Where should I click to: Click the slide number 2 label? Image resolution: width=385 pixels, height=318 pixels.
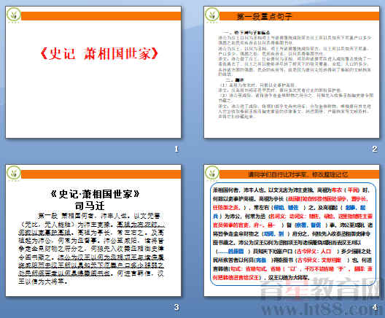click(x=375, y=149)
